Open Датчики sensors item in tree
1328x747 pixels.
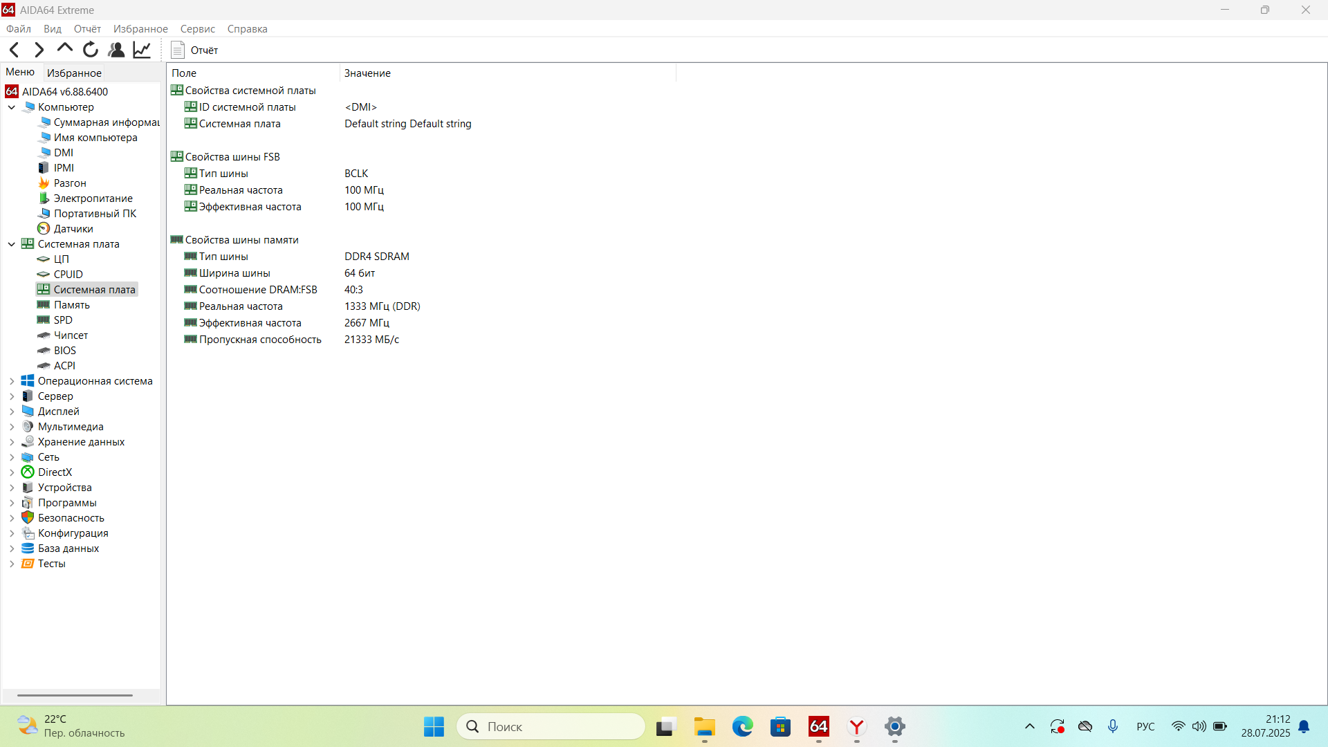[73, 229]
